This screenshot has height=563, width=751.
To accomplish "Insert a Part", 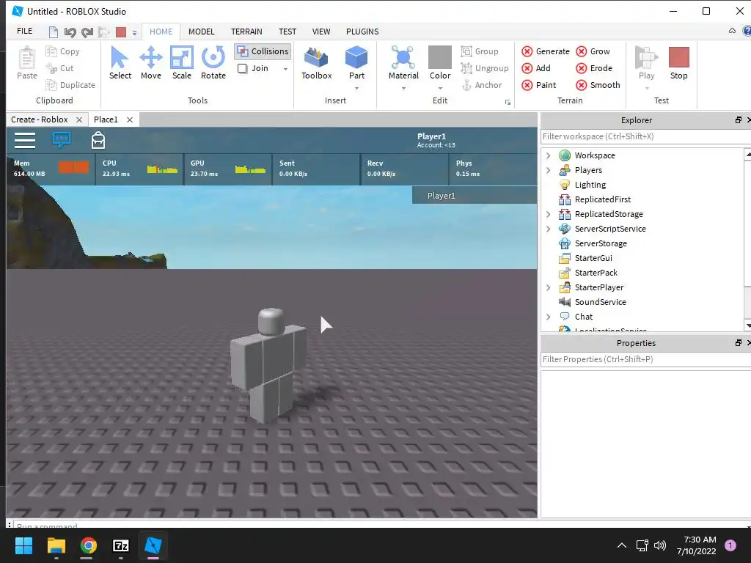I will point(356,63).
